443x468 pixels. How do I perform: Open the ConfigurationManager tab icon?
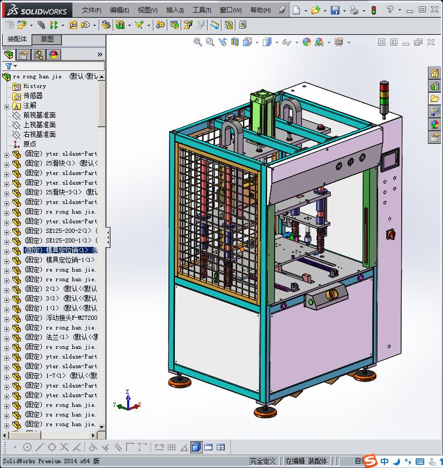click(x=39, y=55)
